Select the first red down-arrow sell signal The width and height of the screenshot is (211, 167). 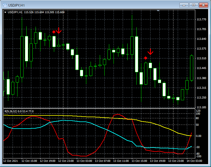click(x=59, y=31)
